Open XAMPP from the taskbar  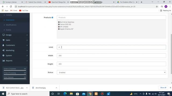click(96, 94)
